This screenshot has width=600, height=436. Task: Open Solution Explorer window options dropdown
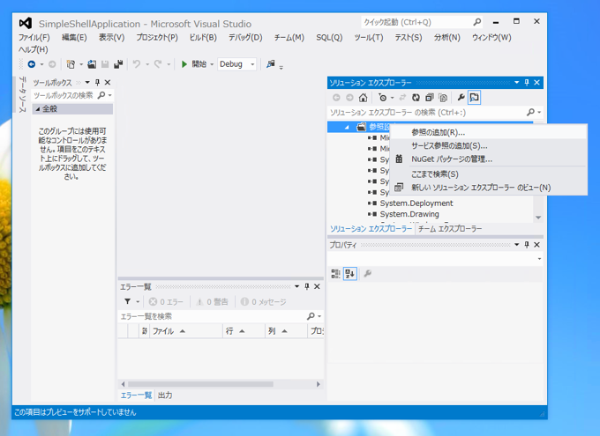coord(516,83)
